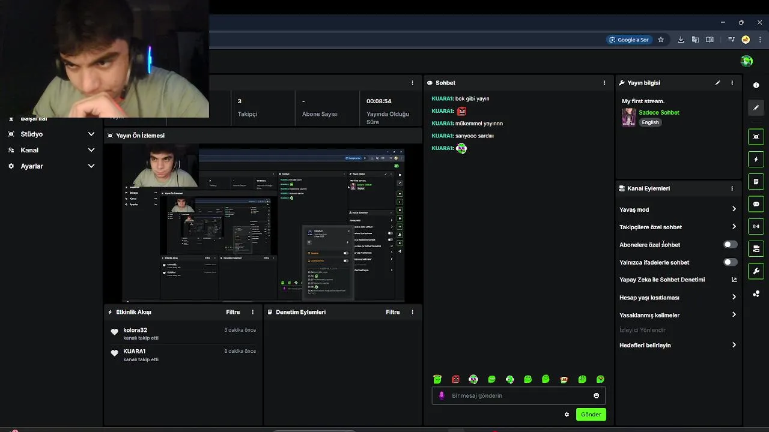Screen dimensions: 769x432
Task: Open the external link icon for Yapay Zeka Sohbet Denetimi
Action: pyautogui.click(x=734, y=280)
